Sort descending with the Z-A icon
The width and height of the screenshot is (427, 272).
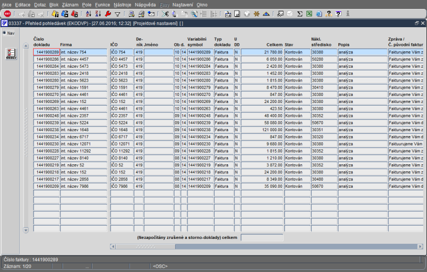point(98,14)
